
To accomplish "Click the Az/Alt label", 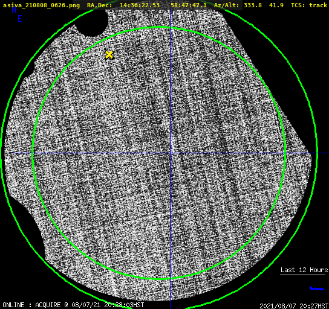I will [x=227, y=5].
